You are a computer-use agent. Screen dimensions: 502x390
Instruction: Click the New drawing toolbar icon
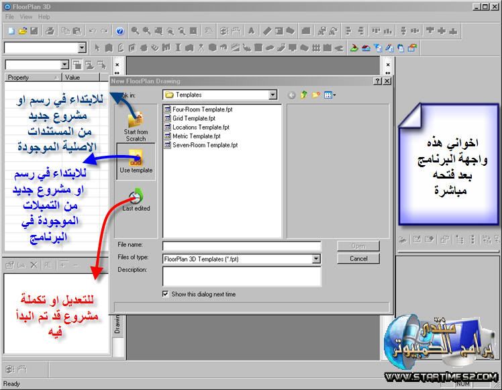[x=11, y=31]
